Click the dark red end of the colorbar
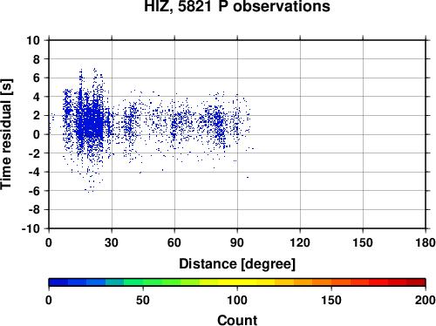This screenshot has width=436, height=326. tap(416, 282)
